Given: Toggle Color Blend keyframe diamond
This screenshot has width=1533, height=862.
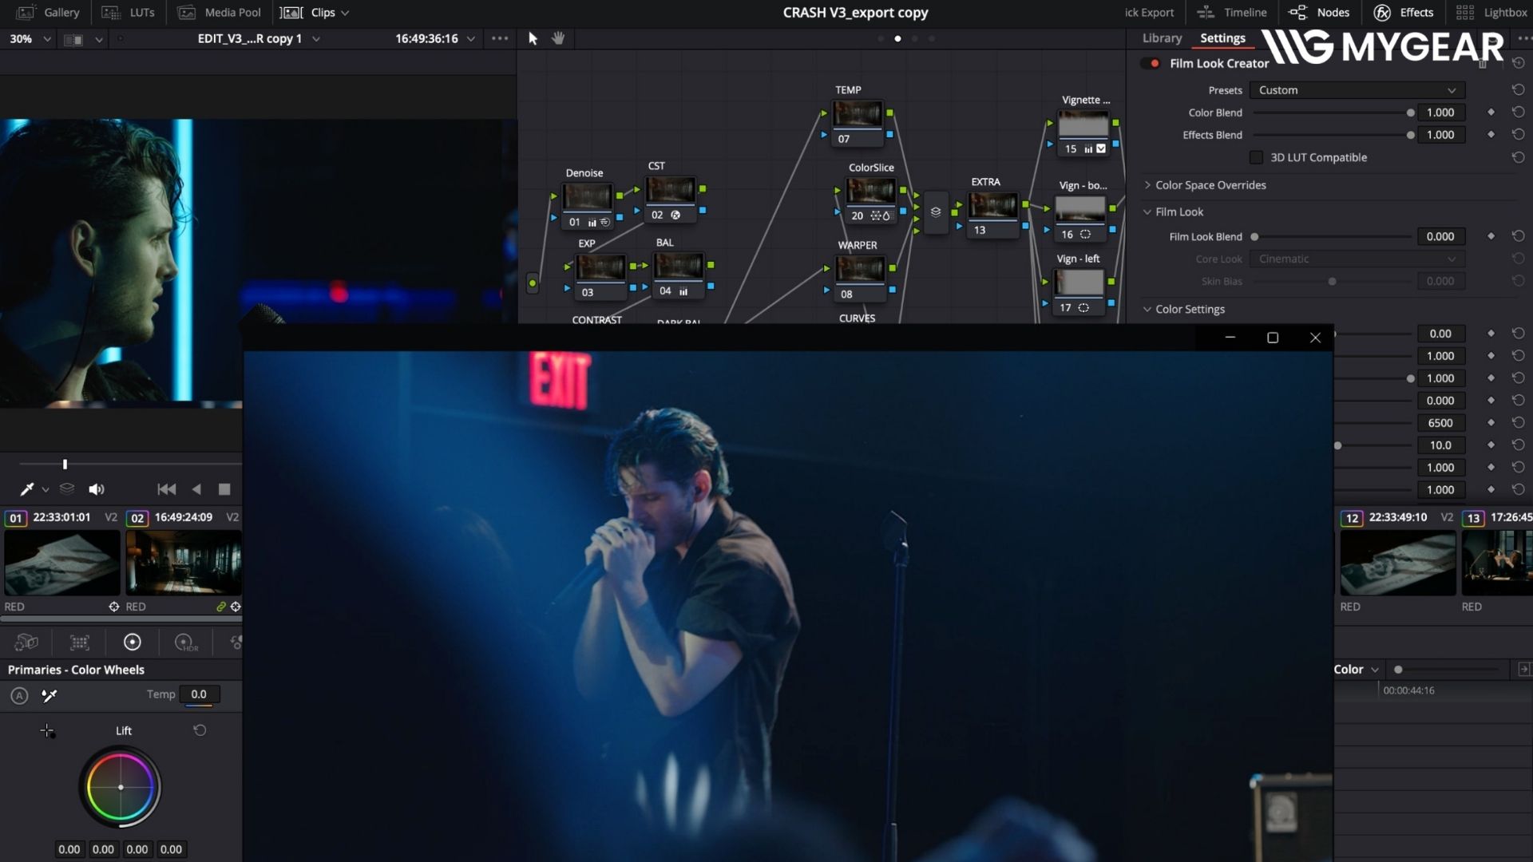Looking at the screenshot, I should [1491, 113].
